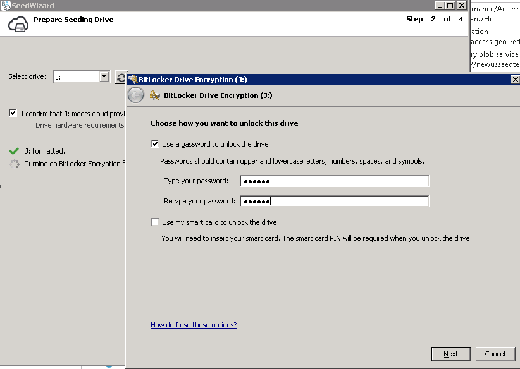Viewport: 520px width, 369px height.
Task: Minimize the SeedWizard window
Action: 440,5
